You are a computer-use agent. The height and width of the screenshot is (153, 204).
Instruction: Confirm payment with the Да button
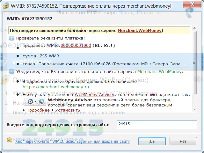(x=152, y=141)
